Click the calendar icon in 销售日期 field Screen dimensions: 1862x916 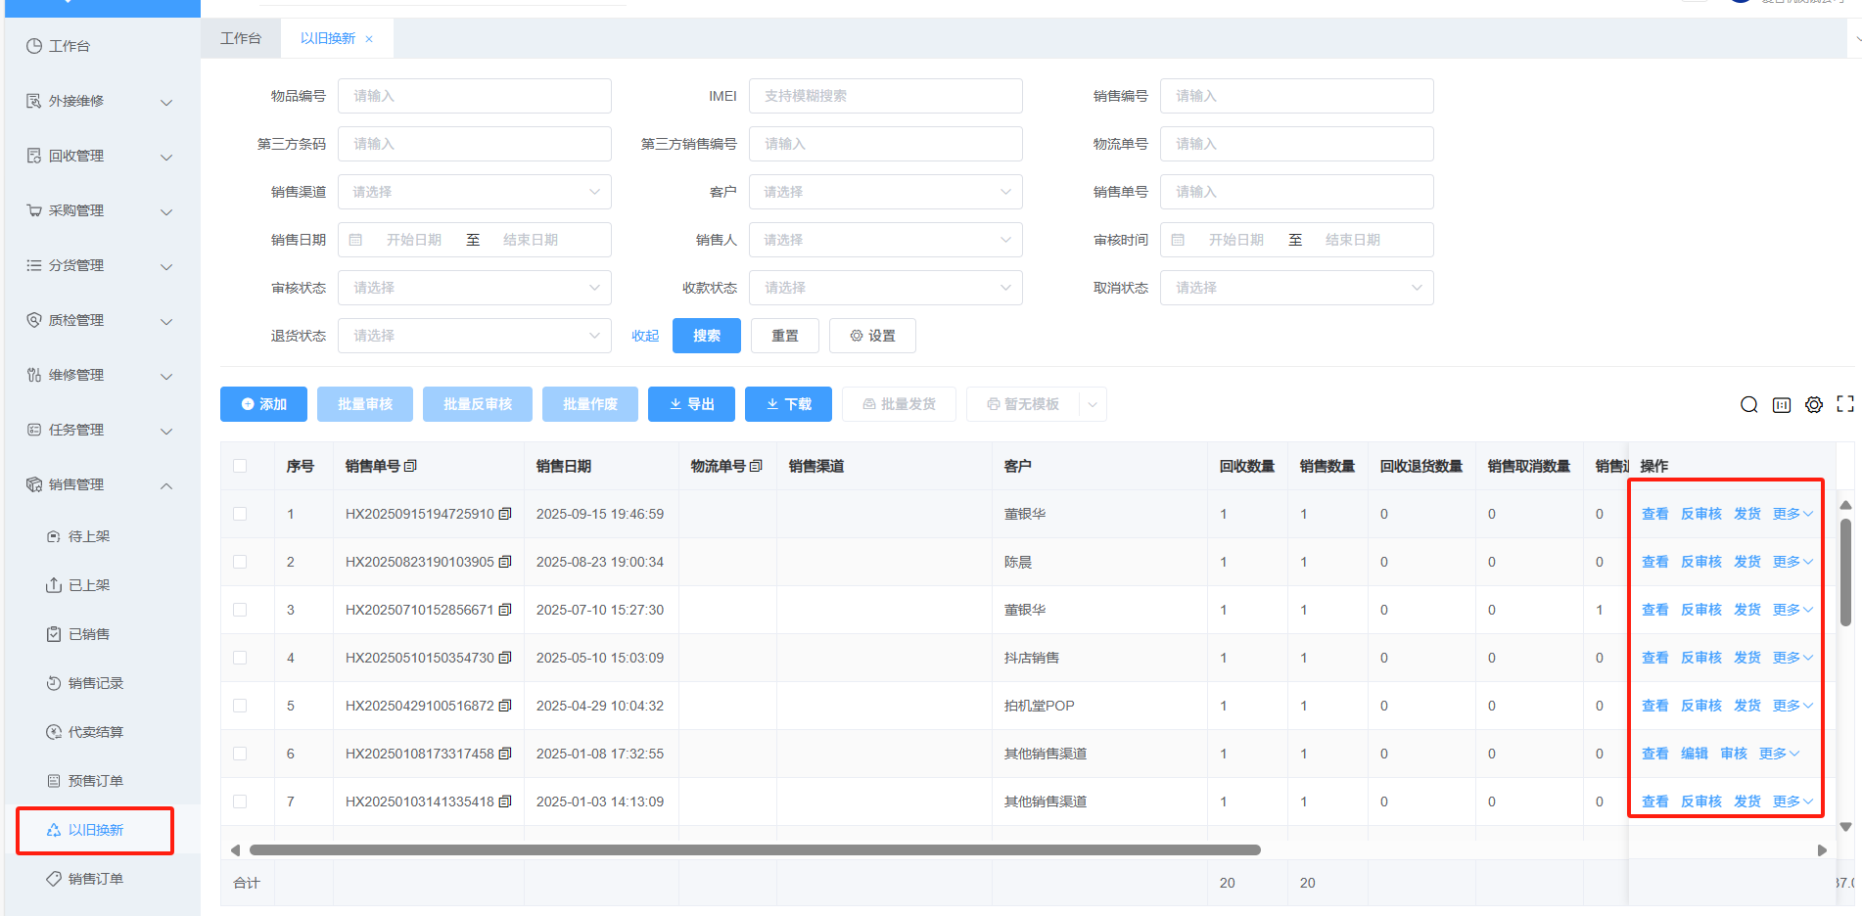point(356,240)
